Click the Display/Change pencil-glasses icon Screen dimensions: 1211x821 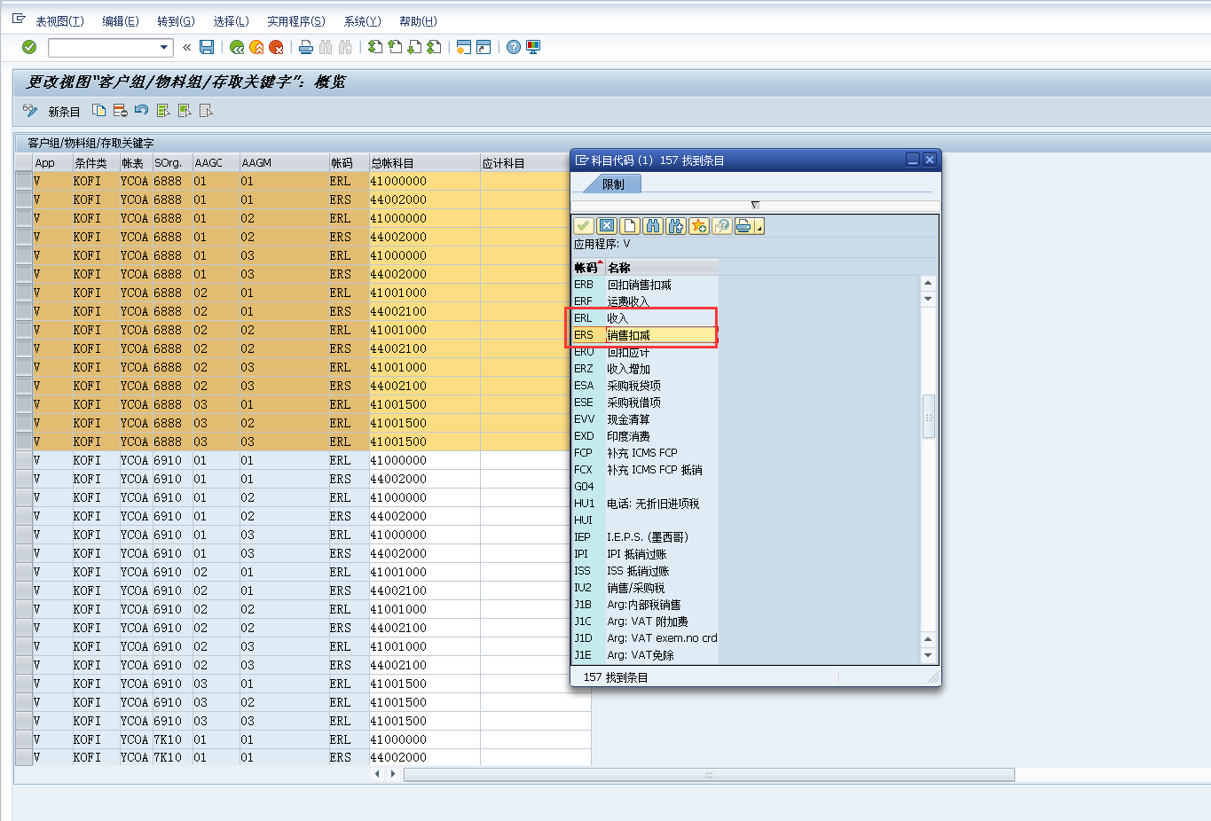click(29, 111)
